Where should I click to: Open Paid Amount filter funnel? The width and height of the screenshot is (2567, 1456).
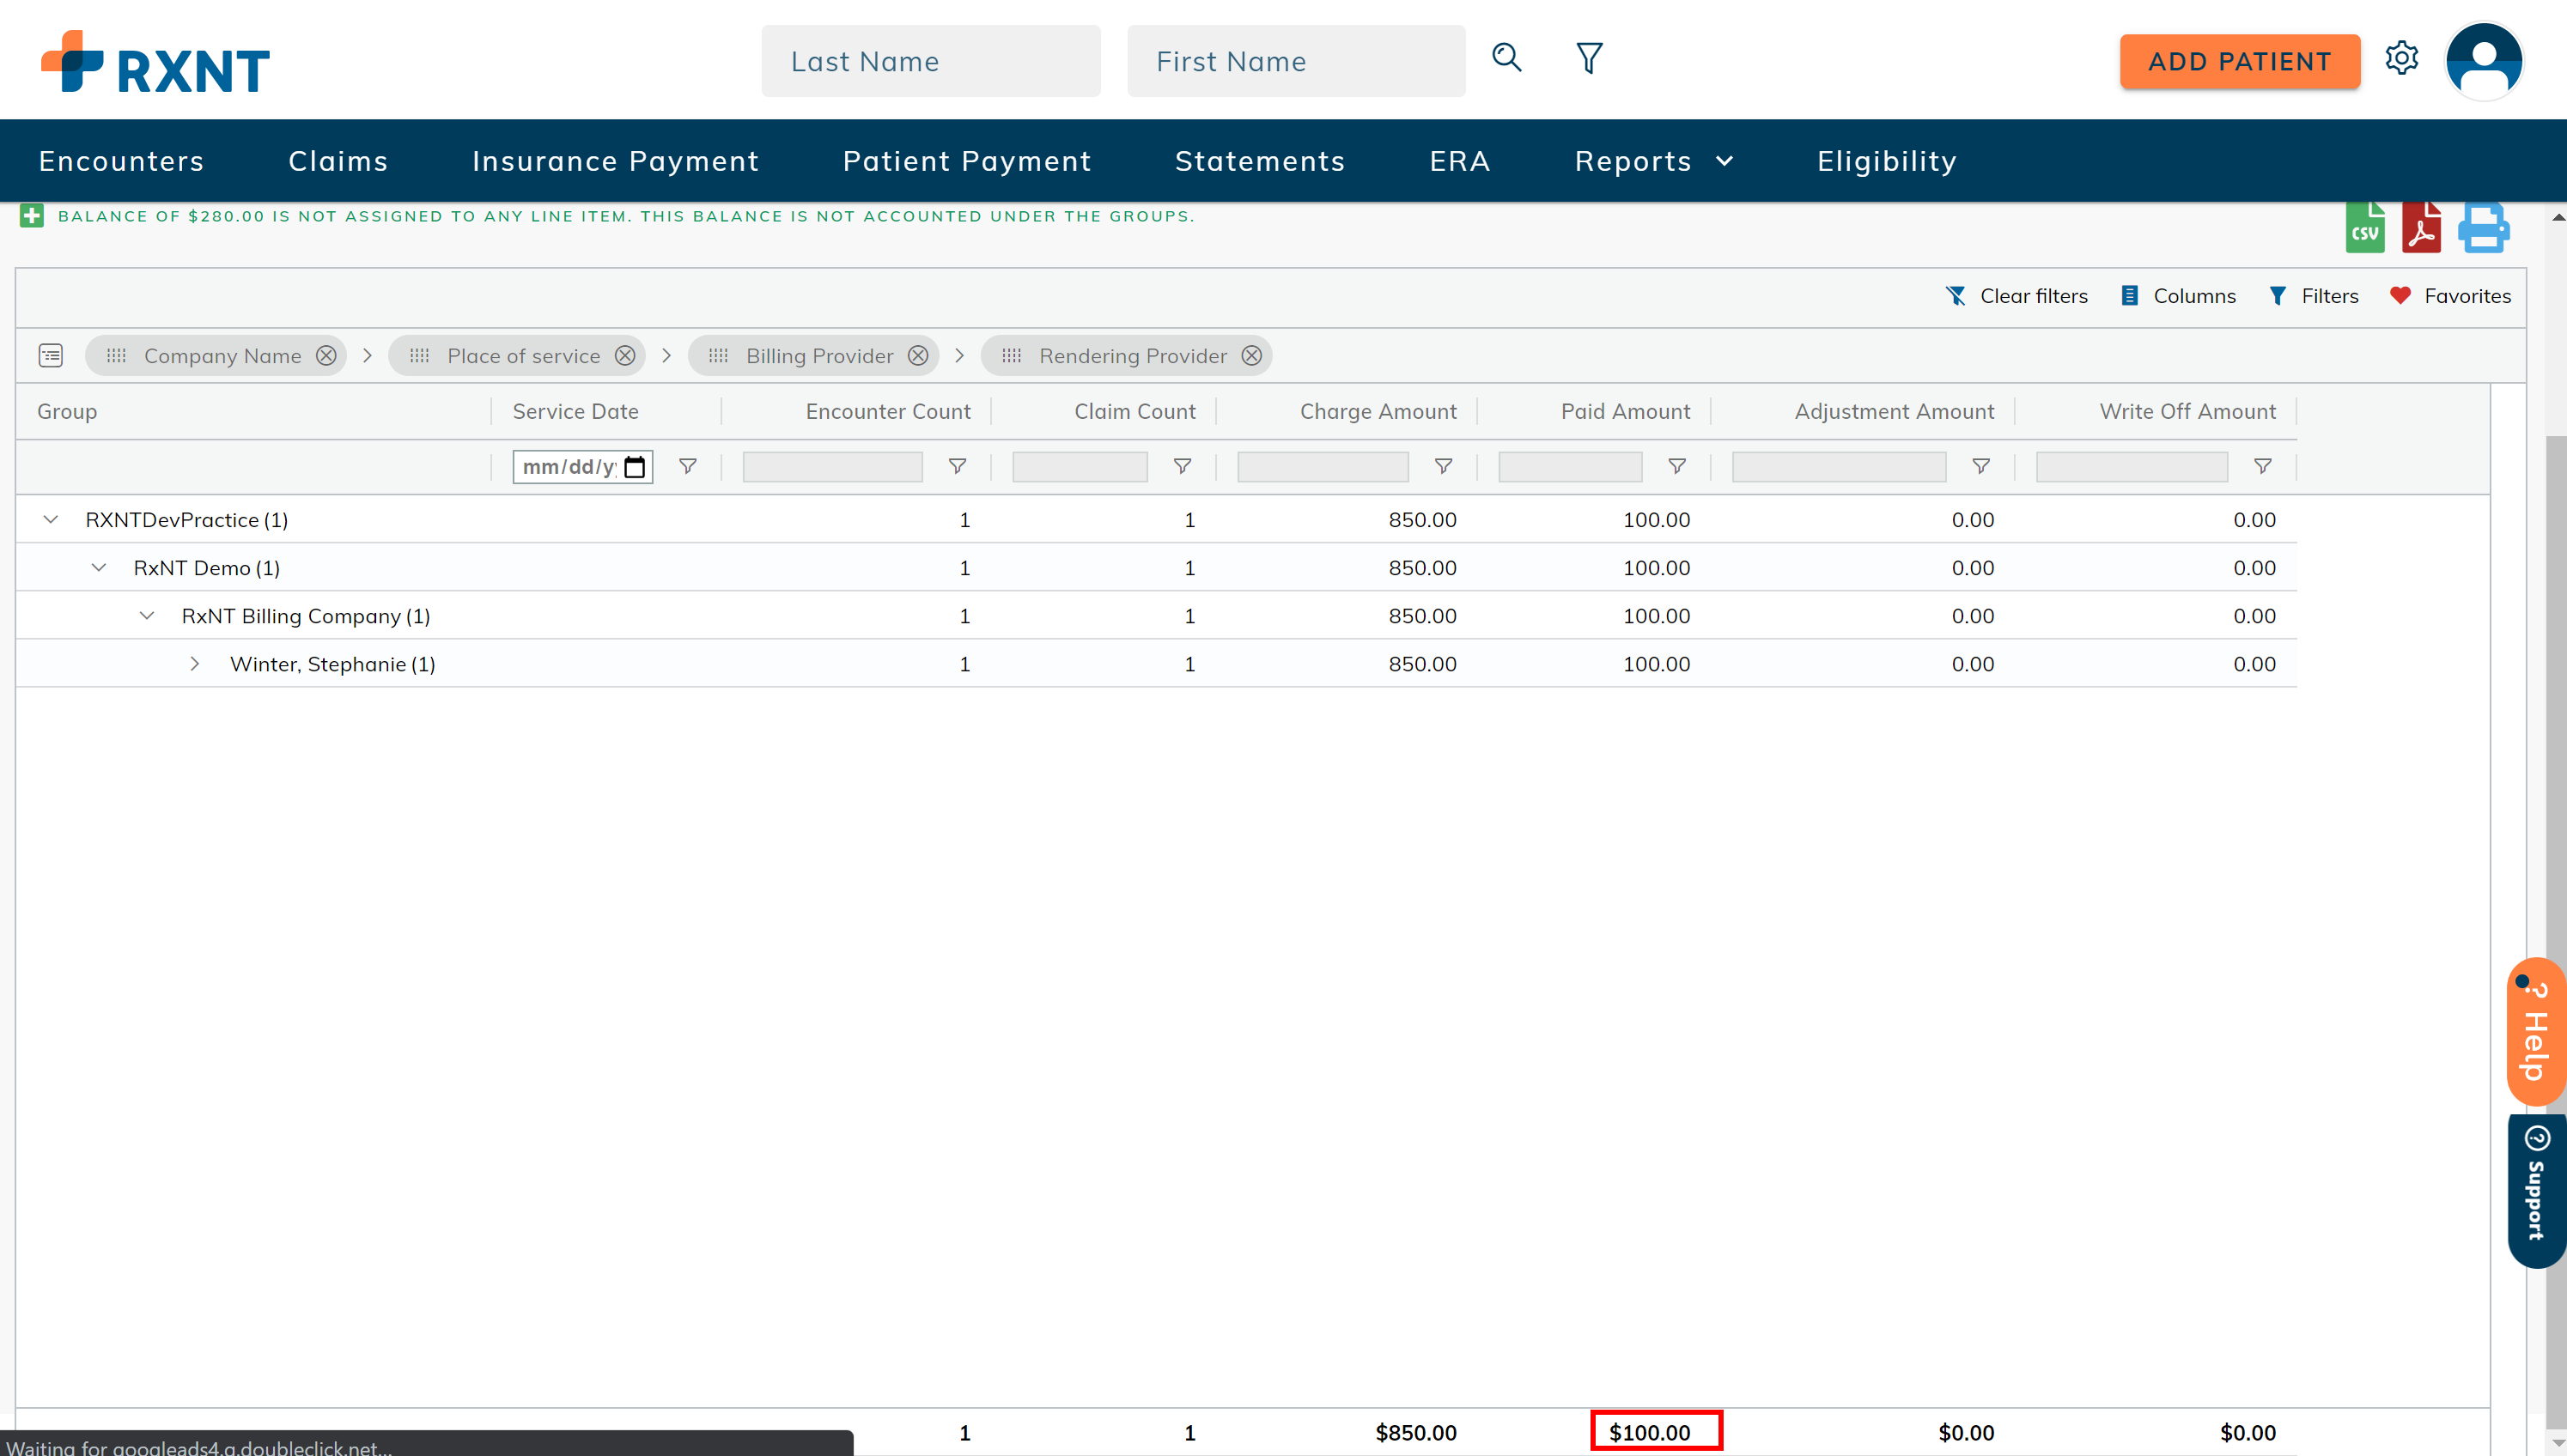coord(1677,466)
